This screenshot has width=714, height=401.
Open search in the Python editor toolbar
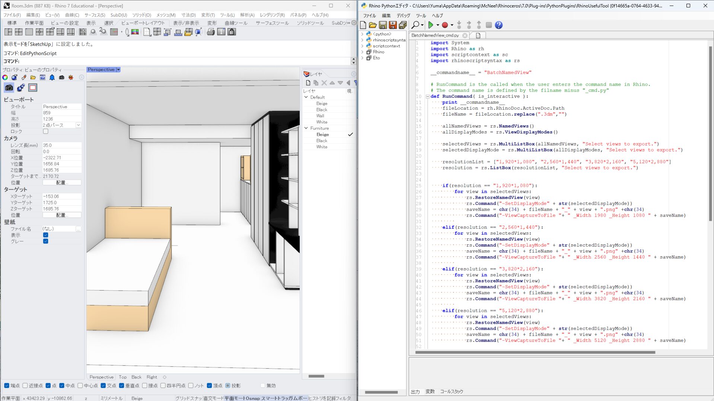[416, 25]
